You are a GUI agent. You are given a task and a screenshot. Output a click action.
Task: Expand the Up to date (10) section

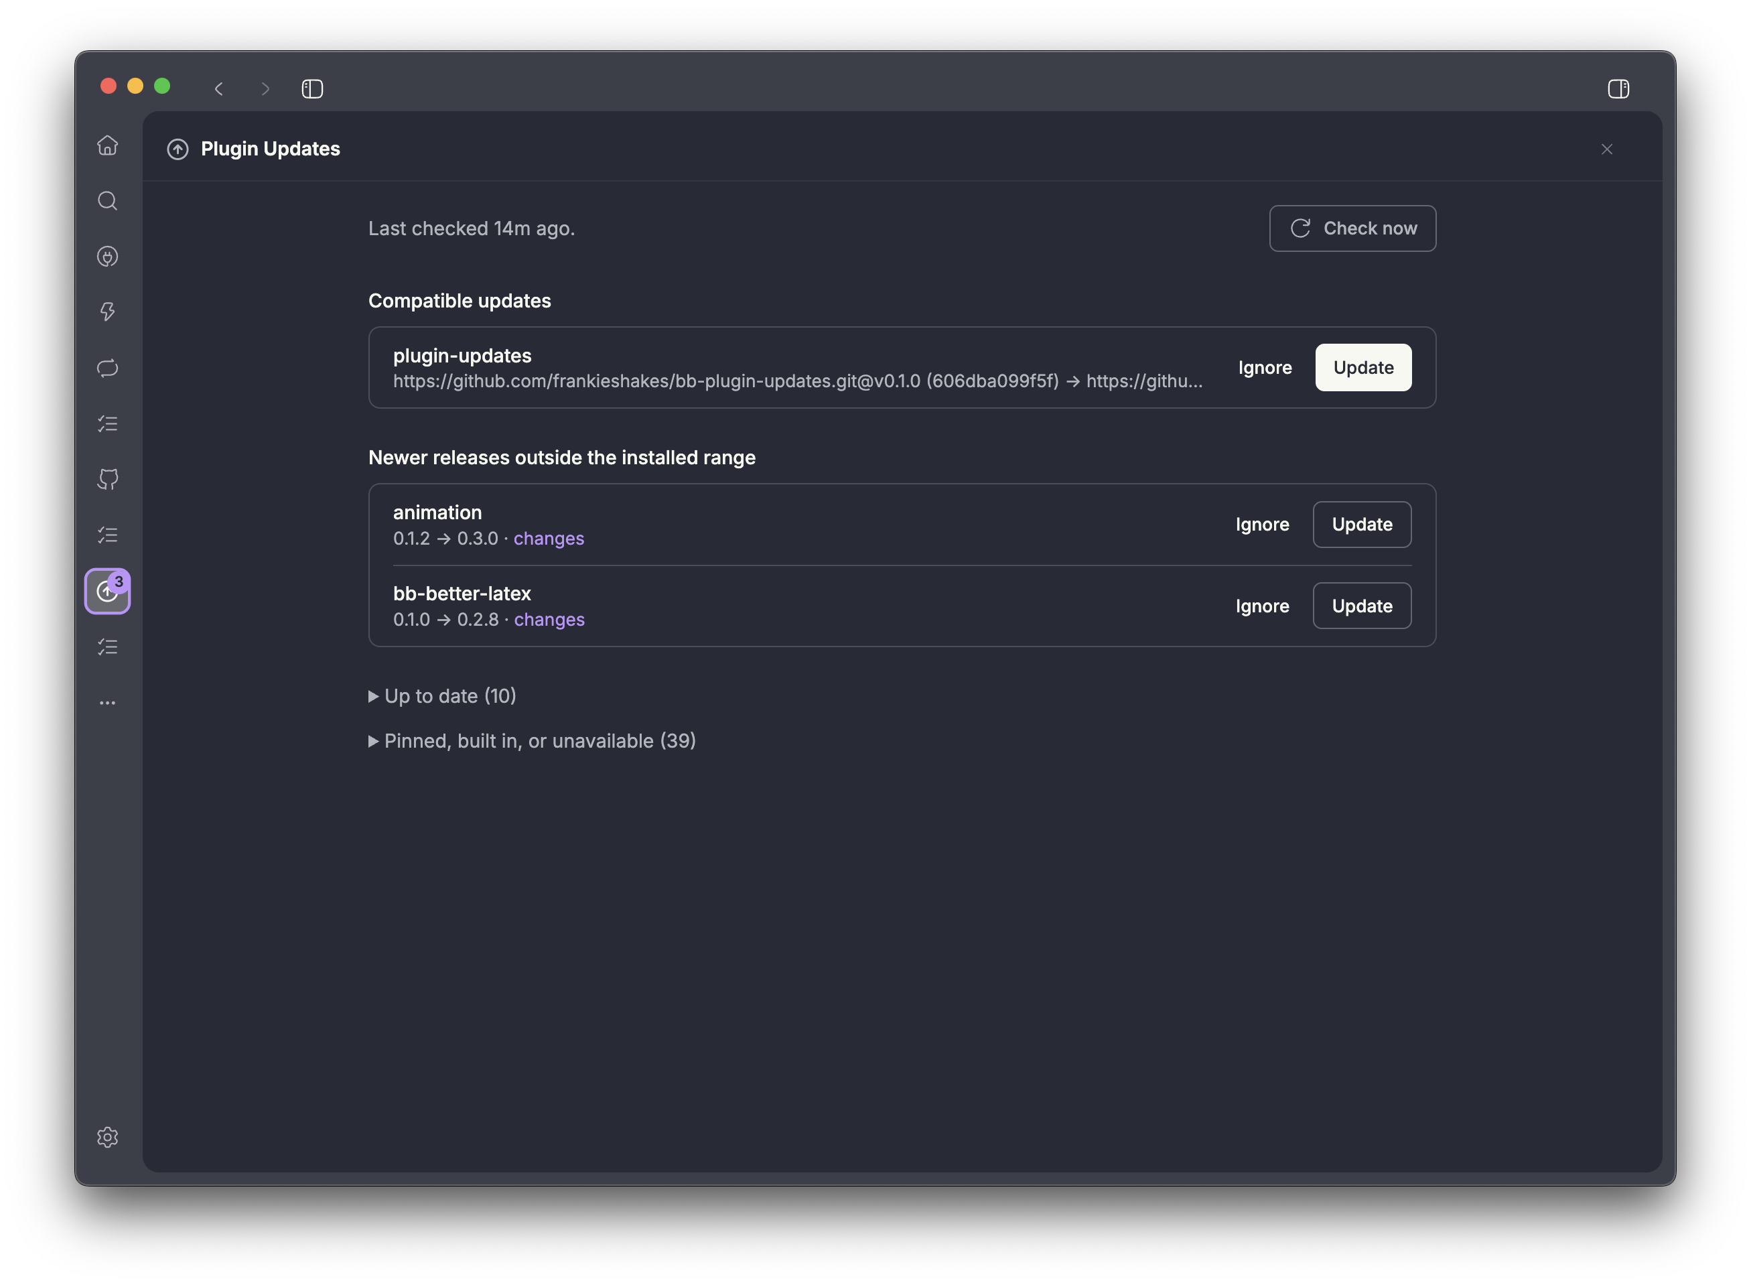point(442,696)
